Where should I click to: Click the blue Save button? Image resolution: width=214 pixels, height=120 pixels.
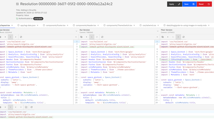[x=189, y=4]
